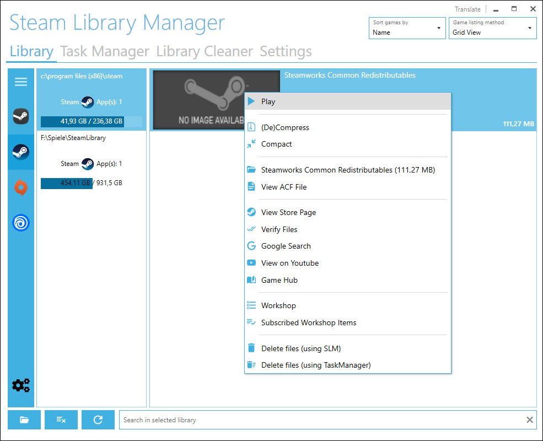Open settings gears icon in sidebar
Image resolution: width=543 pixels, height=441 pixels.
click(21, 385)
